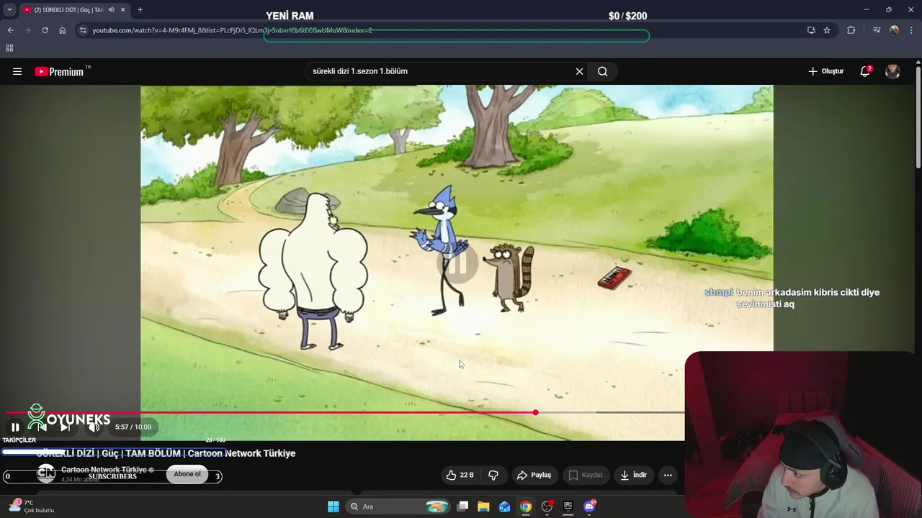Open Epic Games Launcher on taskbar
The height and width of the screenshot is (518, 922).
tap(568, 506)
